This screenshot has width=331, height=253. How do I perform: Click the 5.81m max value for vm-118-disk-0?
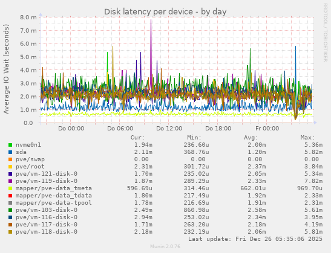click(x=313, y=232)
